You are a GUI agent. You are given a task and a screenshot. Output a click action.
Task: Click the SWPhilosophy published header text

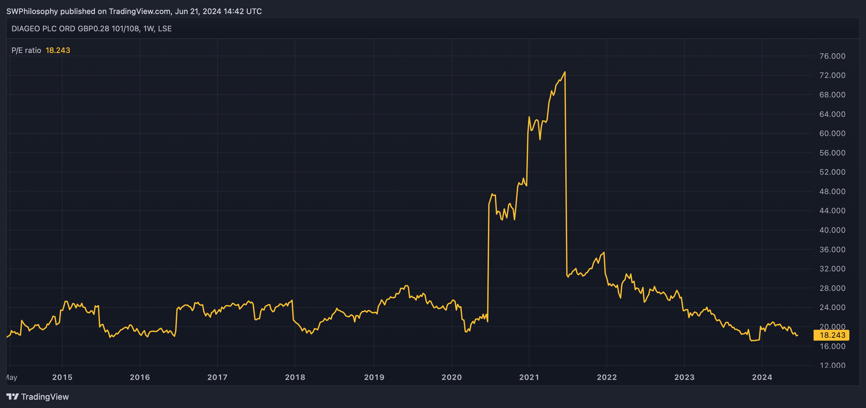click(134, 11)
